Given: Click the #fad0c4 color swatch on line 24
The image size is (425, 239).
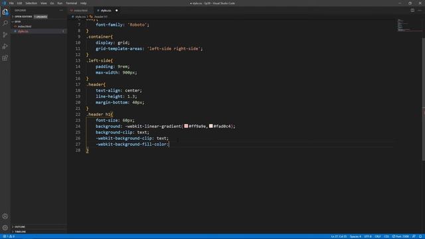Looking at the screenshot, I should point(211,126).
